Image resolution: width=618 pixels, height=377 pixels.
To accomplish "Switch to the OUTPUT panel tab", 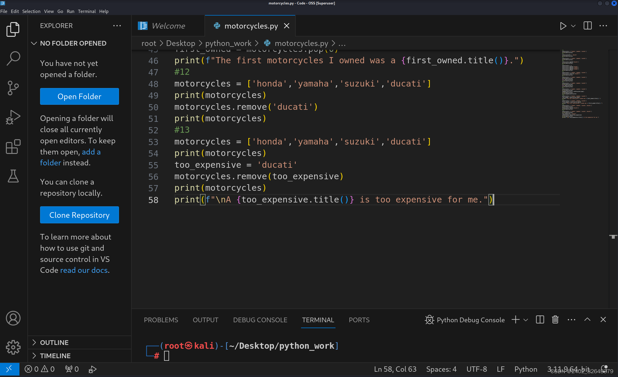I will point(206,320).
